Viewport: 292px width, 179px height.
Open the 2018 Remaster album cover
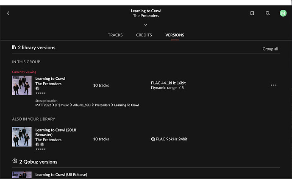(x=22, y=137)
